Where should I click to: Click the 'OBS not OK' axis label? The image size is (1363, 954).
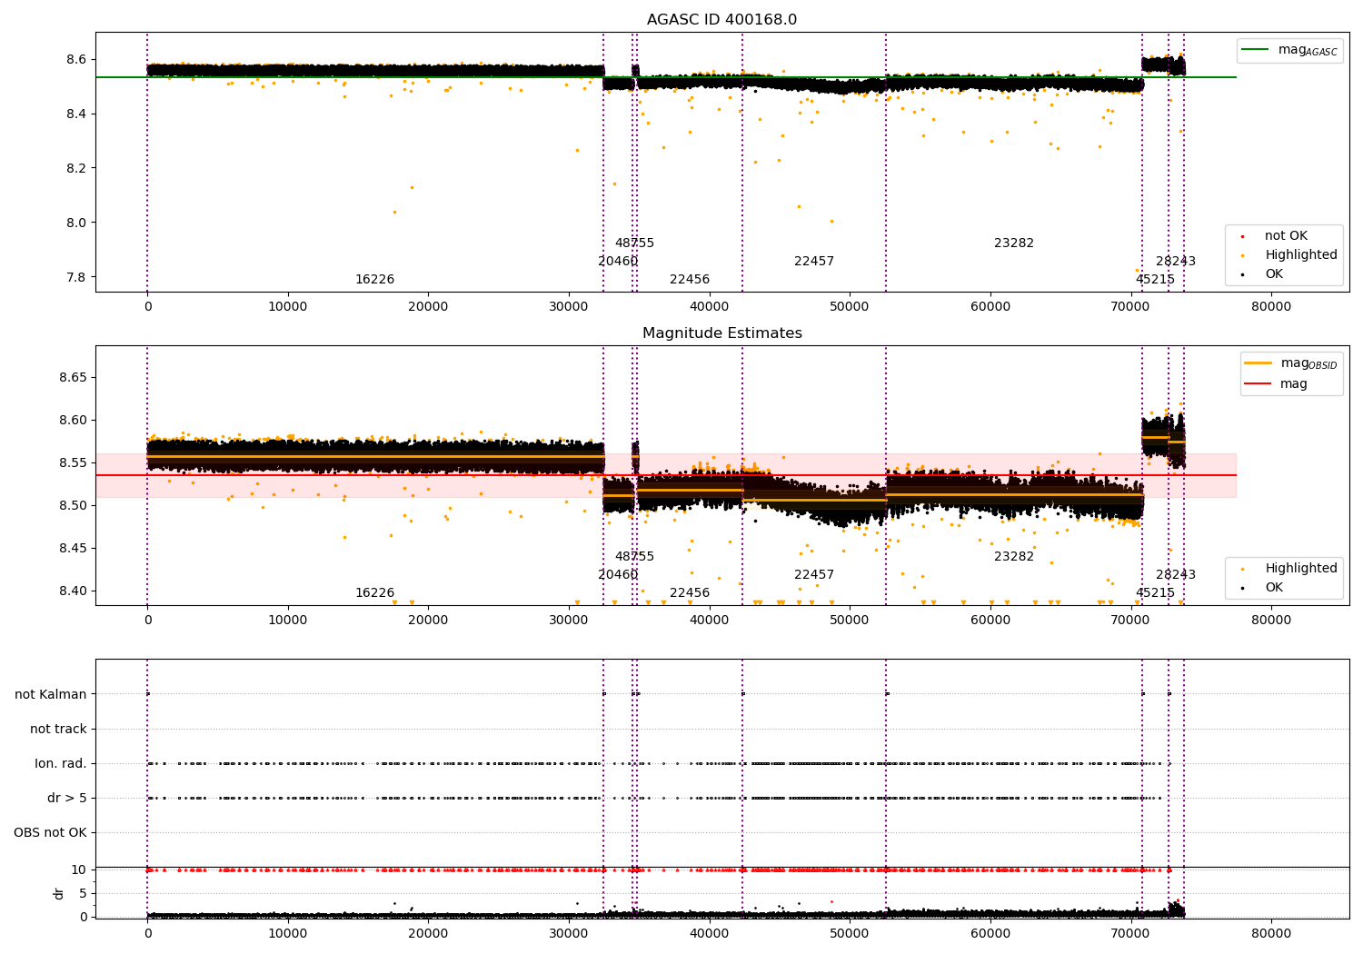(x=51, y=833)
